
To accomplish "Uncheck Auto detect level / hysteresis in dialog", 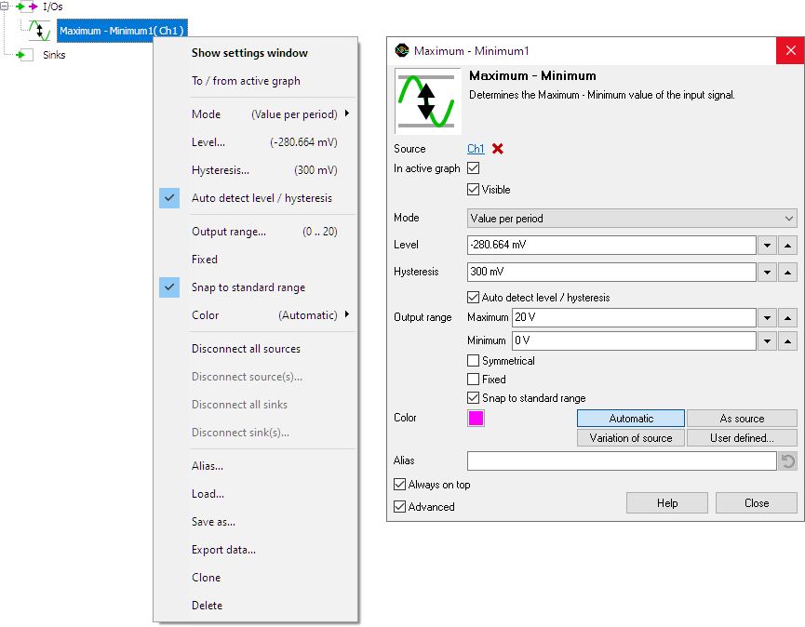I will tap(474, 297).
